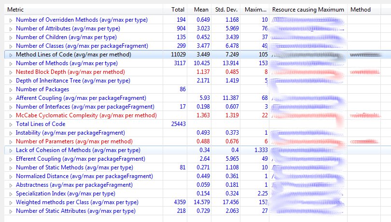Expand Lack of Cohesion of Methods row
This screenshot has height=222, width=391.
(x=11, y=151)
